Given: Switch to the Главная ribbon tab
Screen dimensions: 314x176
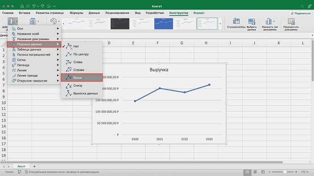Looking at the screenshot, I should (x=8, y=13).
